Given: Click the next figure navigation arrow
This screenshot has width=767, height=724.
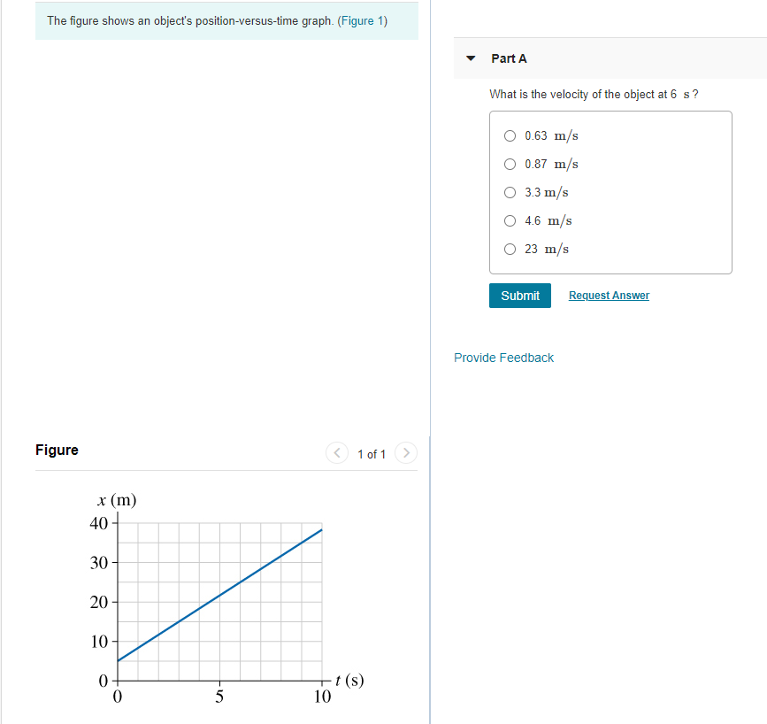Looking at the screenshot, I should point(406,453).
